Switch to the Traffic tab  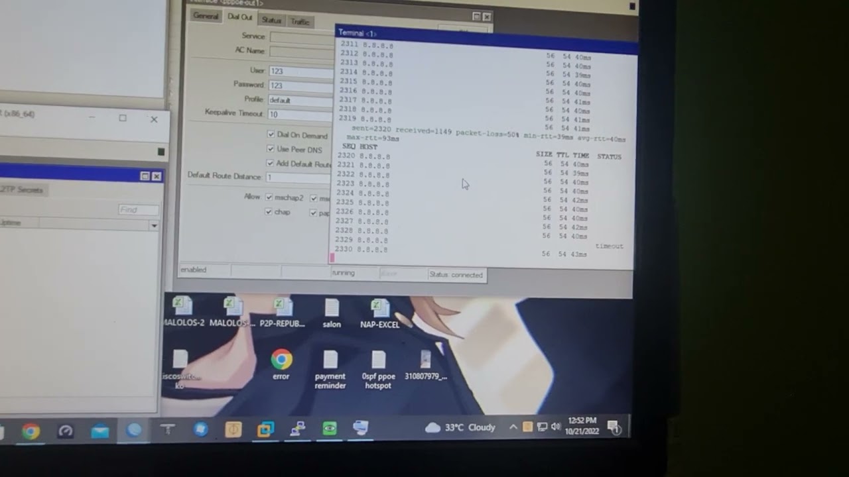point(300,22)
